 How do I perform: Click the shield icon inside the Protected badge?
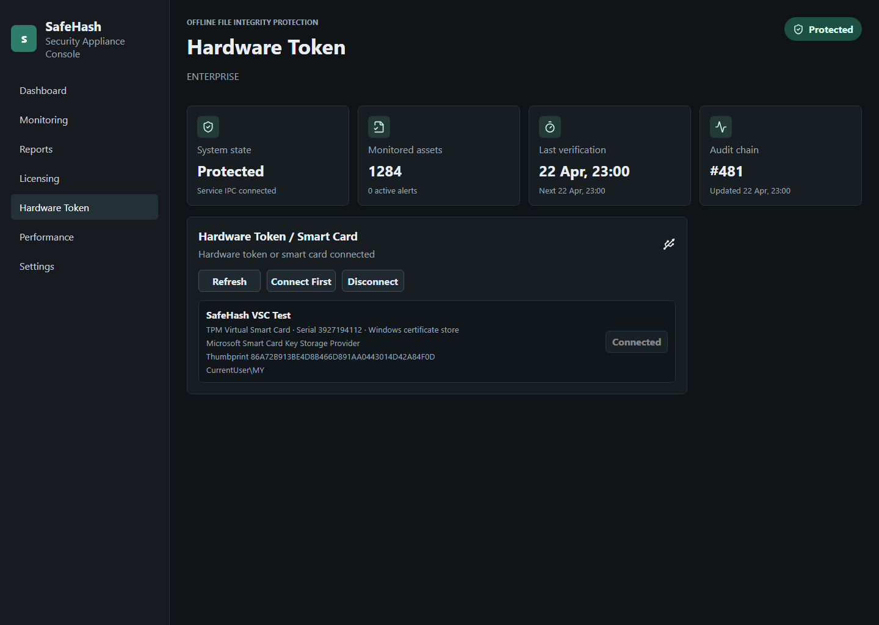click(798, 29)
